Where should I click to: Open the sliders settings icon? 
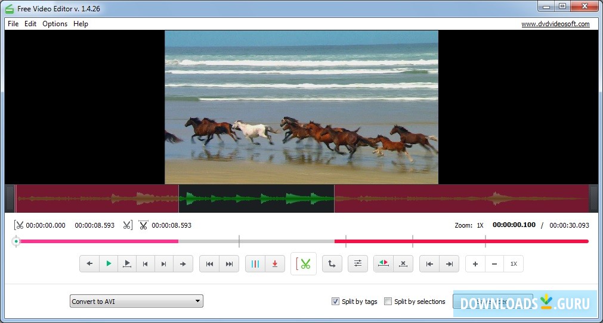pyautogui.click(x=358, y=264)
